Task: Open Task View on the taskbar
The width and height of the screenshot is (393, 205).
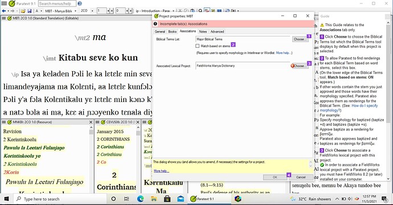Action: 126,199
